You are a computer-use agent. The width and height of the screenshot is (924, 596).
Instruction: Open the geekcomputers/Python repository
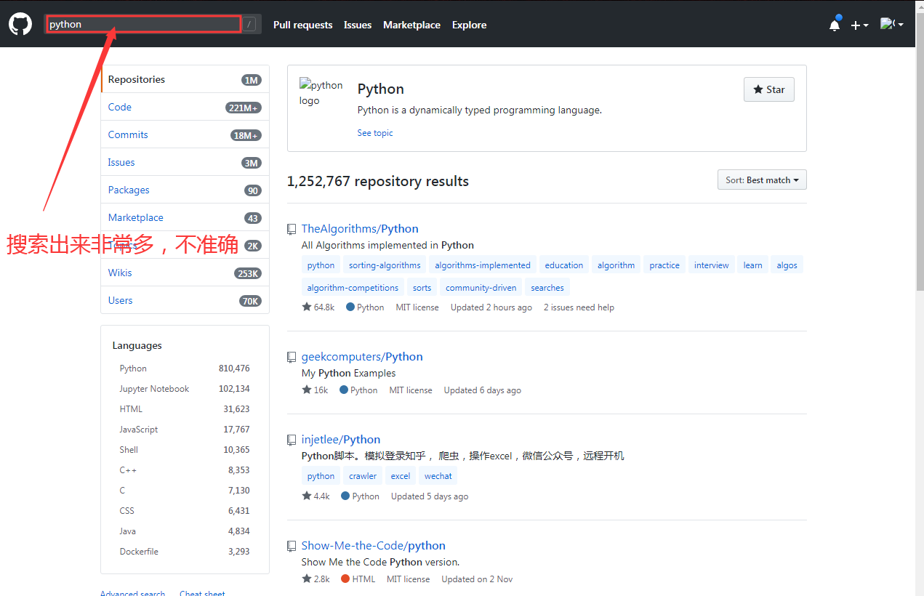tap(362, 357)
